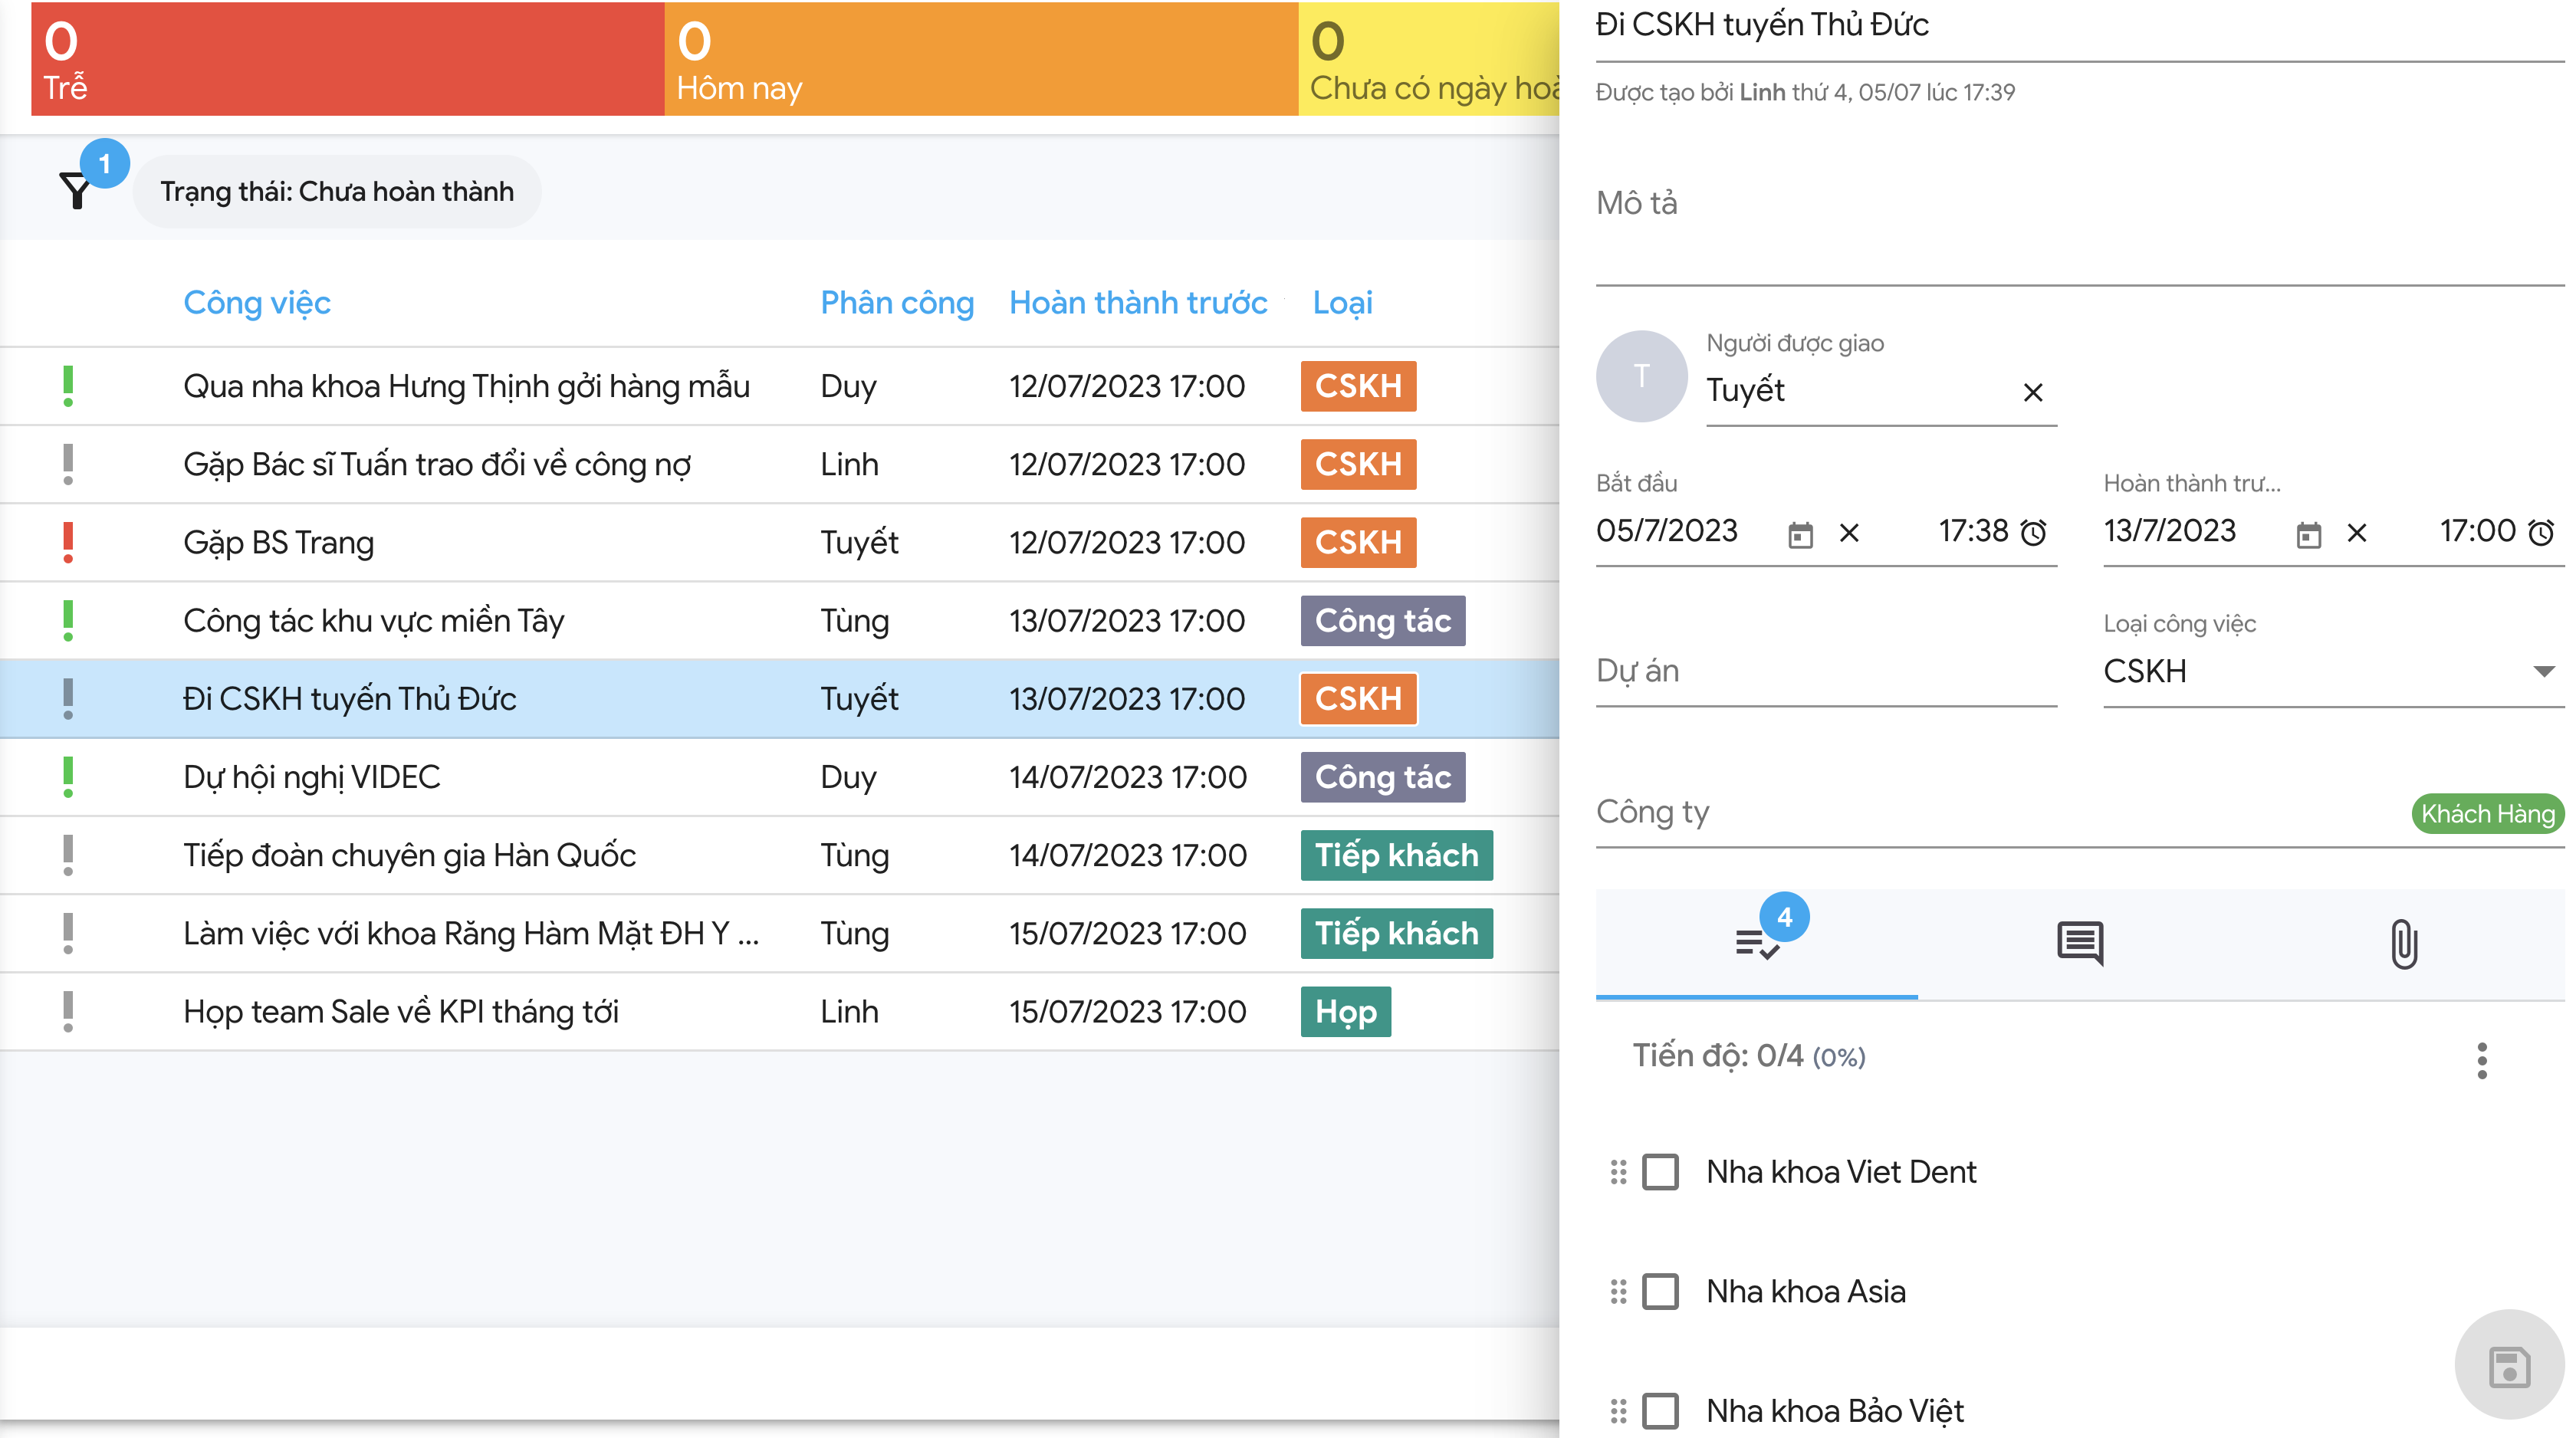Viewport: 2576px width, 1438px height.
Task: Open task 'Gặp Bác sĩ Tuấn trao đổi về công nợ'
Action: (437, 464)
